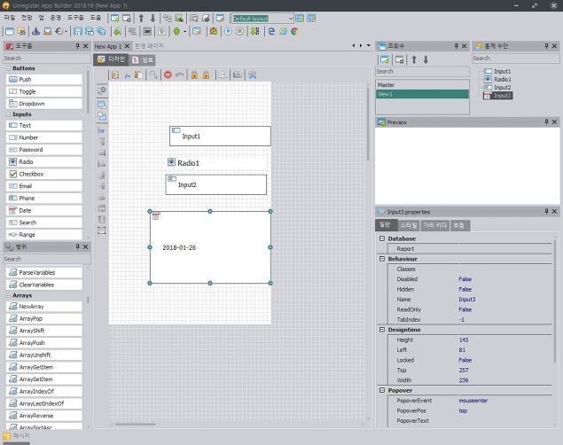Open the second tab in Input3 properties
Viewport: 563px width, 445px height.
[409, 225]
